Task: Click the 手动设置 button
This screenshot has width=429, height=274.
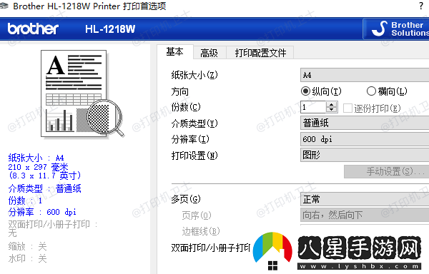Action: point(386,171)
